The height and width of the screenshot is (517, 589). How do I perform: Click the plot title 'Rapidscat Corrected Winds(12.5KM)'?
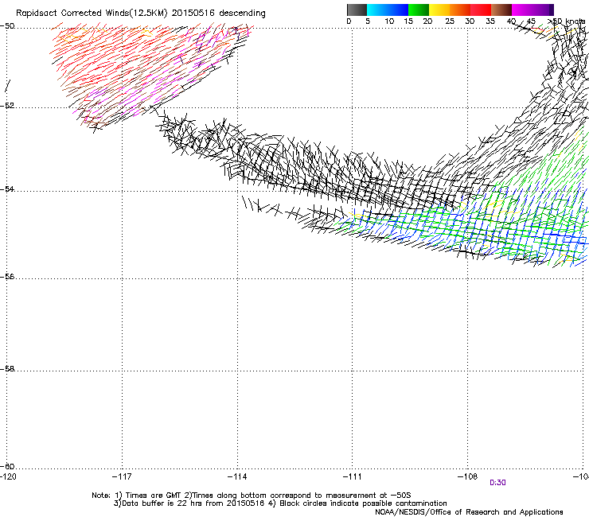click(92, 14)
